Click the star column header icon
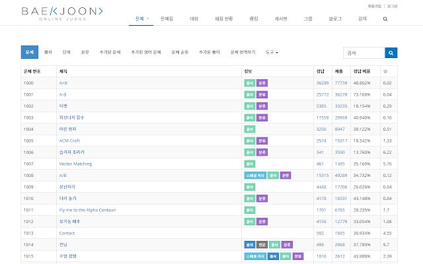 coord(385,71)
